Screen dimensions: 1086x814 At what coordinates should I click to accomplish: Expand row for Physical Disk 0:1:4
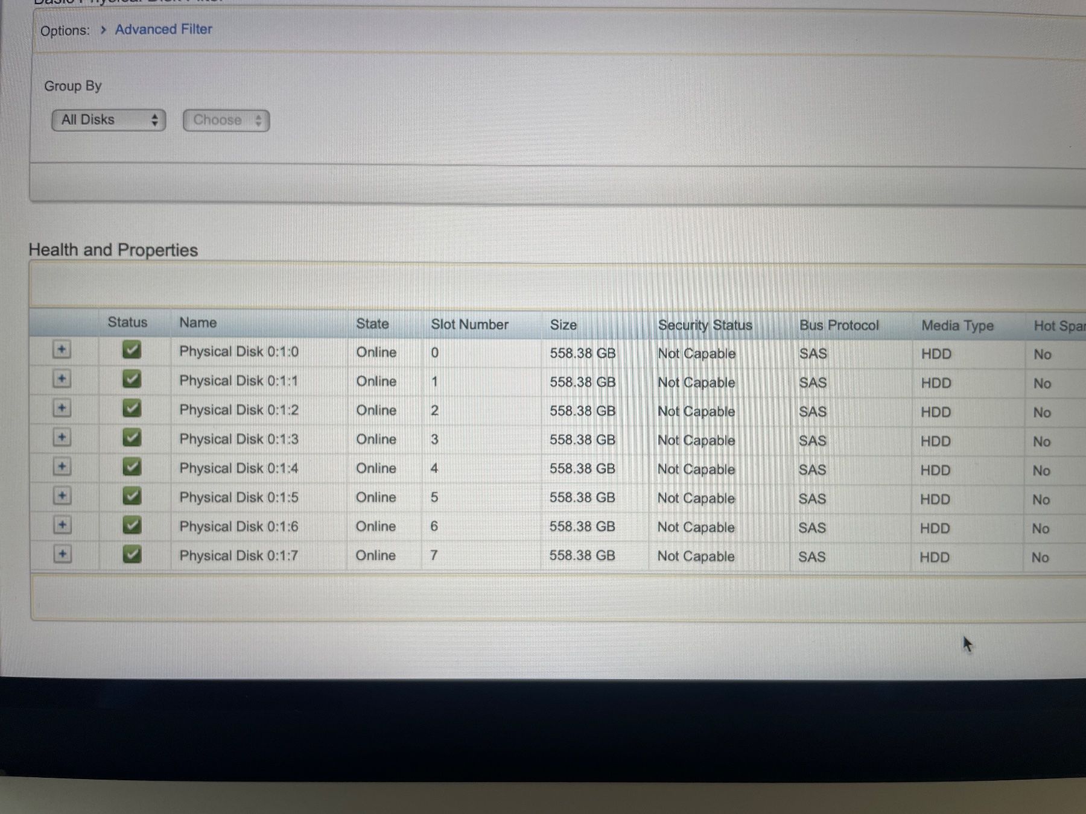62,466
